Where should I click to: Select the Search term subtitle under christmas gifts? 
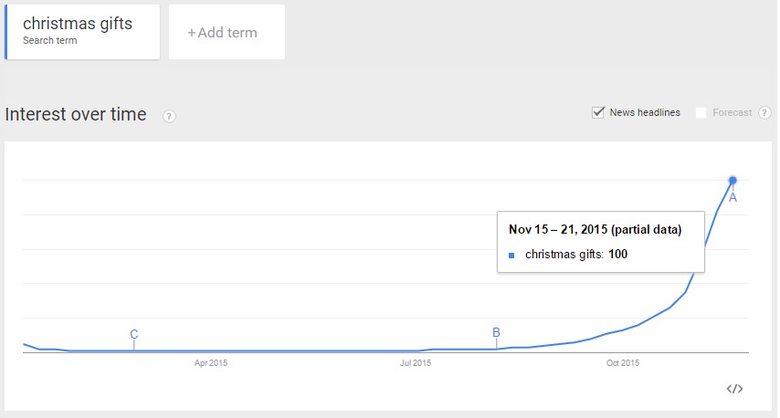[49, 41]
